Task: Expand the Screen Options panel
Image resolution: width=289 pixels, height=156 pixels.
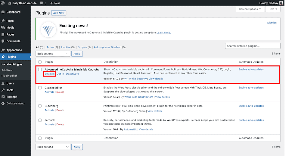Action: (x=250, y=9)
